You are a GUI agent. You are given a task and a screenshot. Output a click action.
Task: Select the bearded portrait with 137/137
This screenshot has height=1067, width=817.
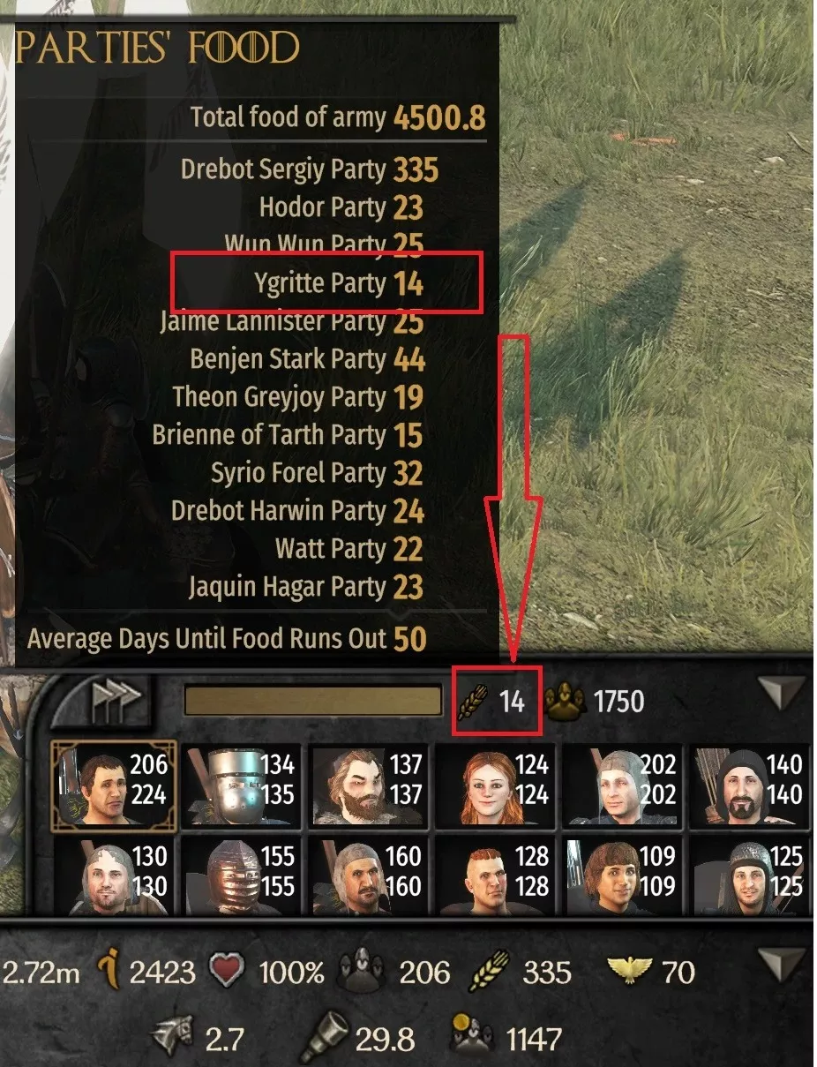368,786
